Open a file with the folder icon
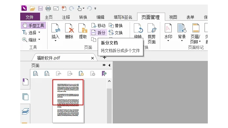 (x=33, y=8)
